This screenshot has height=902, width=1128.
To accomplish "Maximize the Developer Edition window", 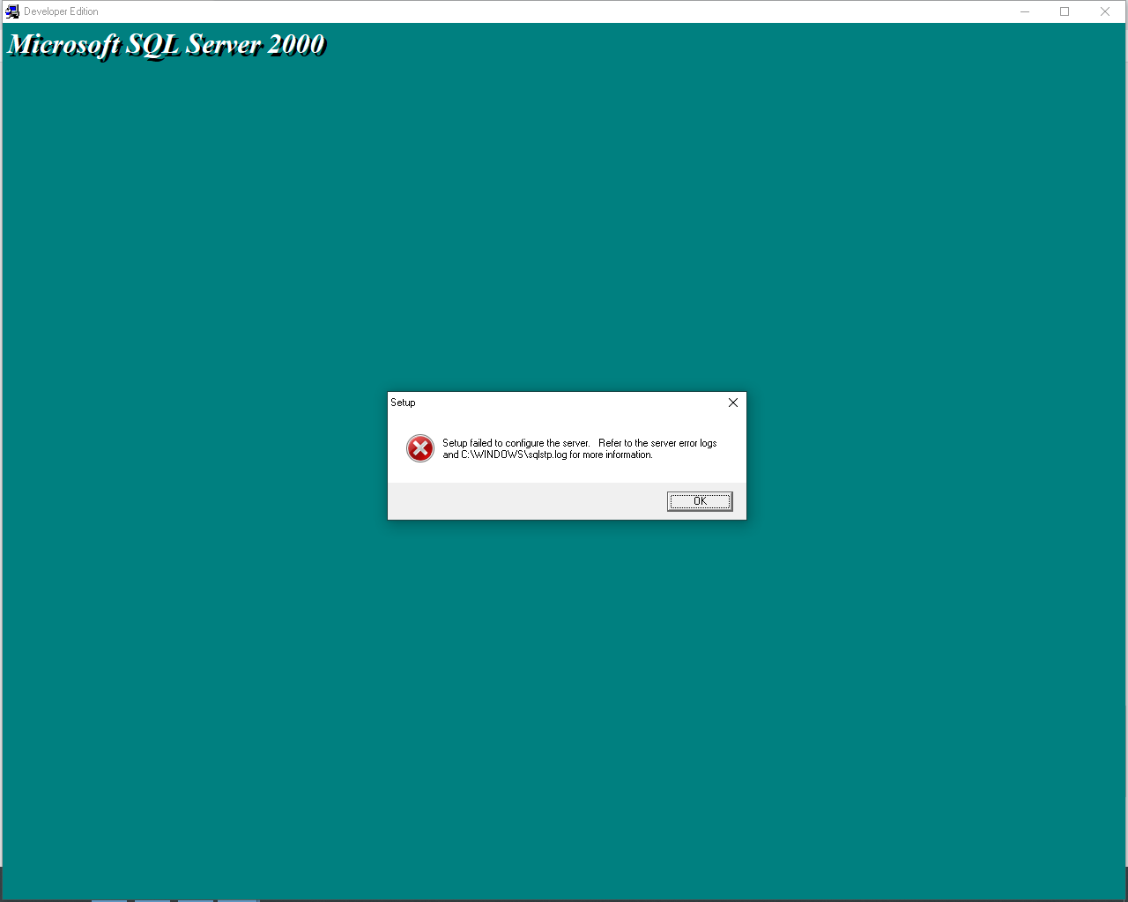I will coord(1065,11).
